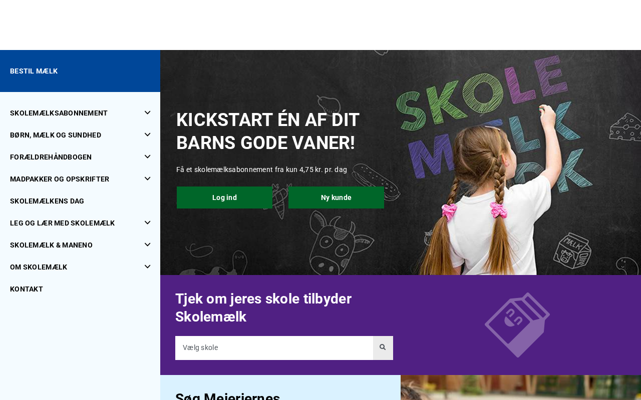Image resolution: width=641 pixels, height=400 pixels.
Task: Open the Kontakt menu item
Action: click(x=27, y=289)
